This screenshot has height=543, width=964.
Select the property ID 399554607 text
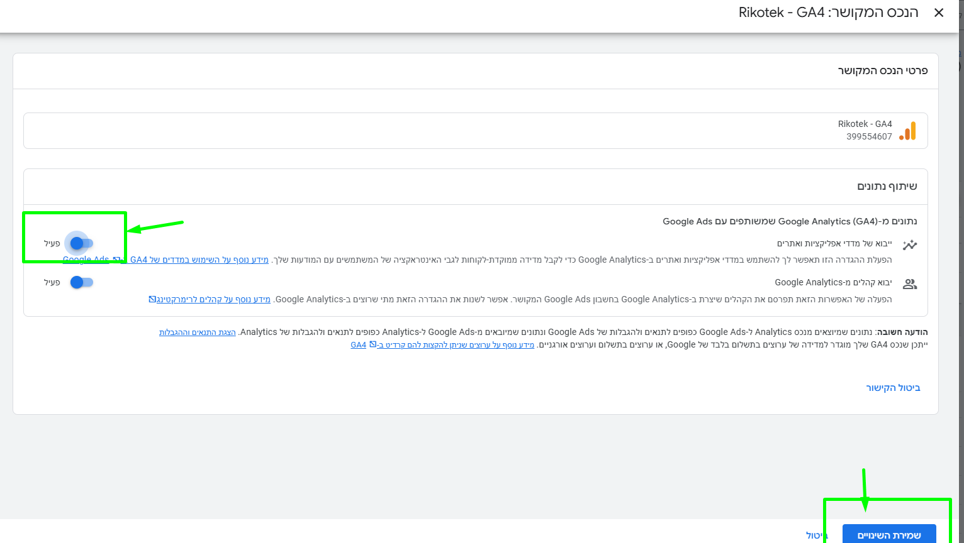click(869, 136)
